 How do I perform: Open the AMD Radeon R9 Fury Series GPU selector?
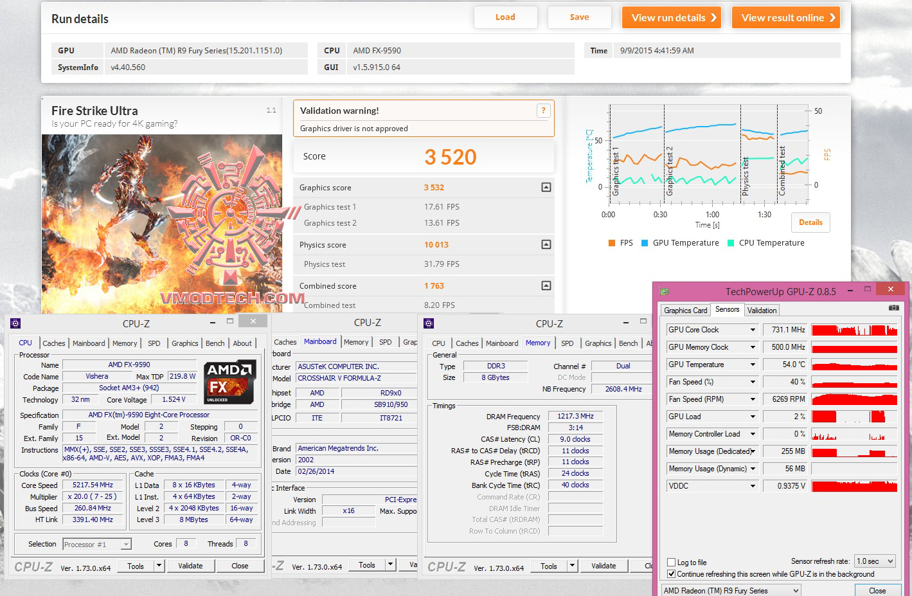(731, 590)
